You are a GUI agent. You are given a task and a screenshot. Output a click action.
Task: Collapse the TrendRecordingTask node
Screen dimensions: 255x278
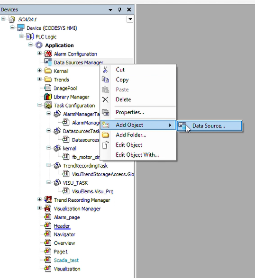48,165
